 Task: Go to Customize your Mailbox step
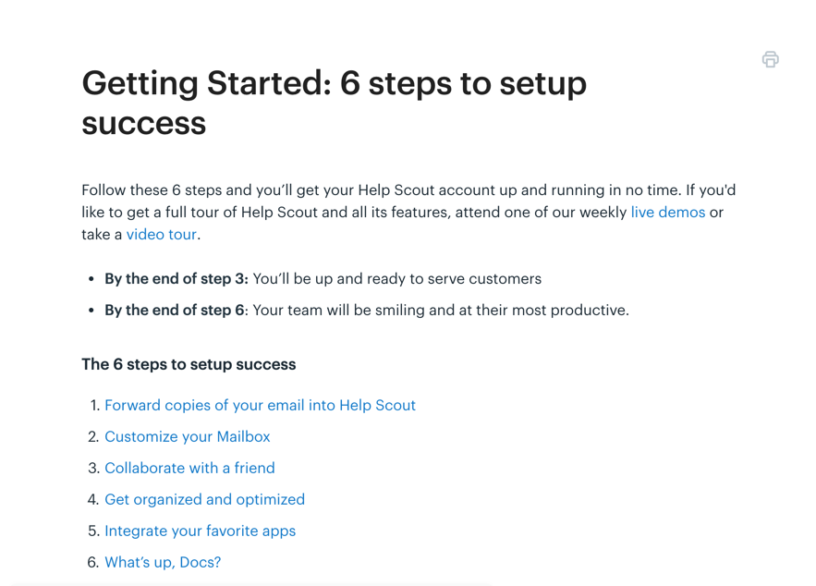(x=187, y=436)
